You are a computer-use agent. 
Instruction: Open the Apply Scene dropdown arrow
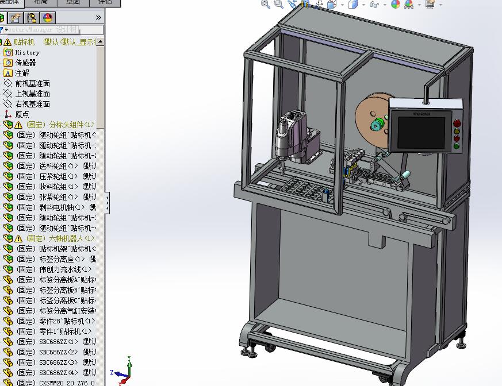tap(419, 5)
